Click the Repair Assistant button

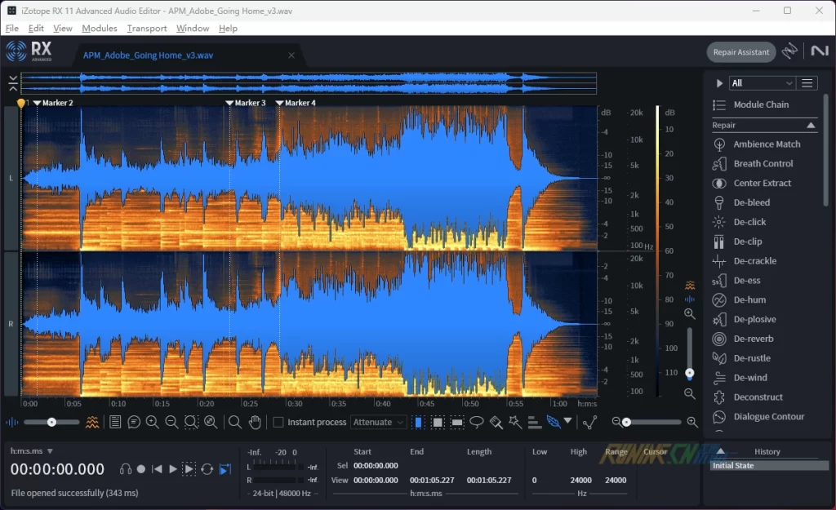740,52
